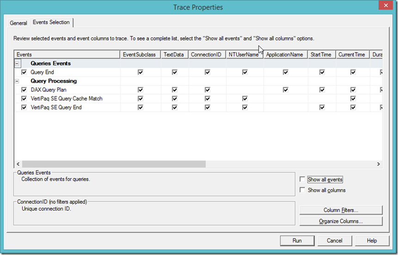Toggle EventSubclass for VertiPaq SE Query Cache Match
Viewport: 398px width, 255px height.
[141, 99]
